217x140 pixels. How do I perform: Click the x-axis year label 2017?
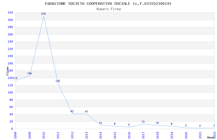(x=143, y=135)
